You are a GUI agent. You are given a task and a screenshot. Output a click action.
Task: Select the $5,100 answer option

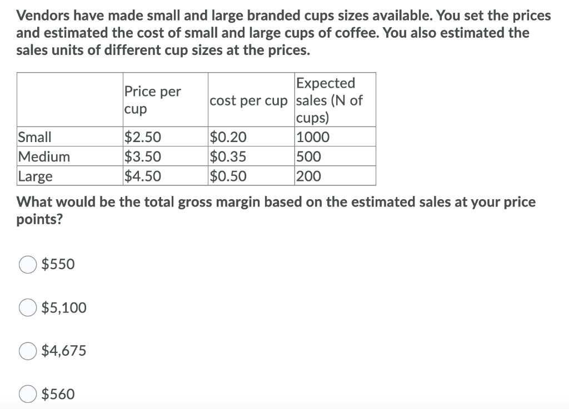click(27, 307)
